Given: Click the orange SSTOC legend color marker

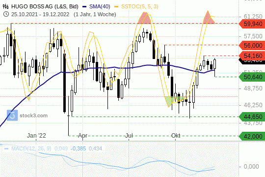Looking at the screenshot, I should tap(116, 7).
